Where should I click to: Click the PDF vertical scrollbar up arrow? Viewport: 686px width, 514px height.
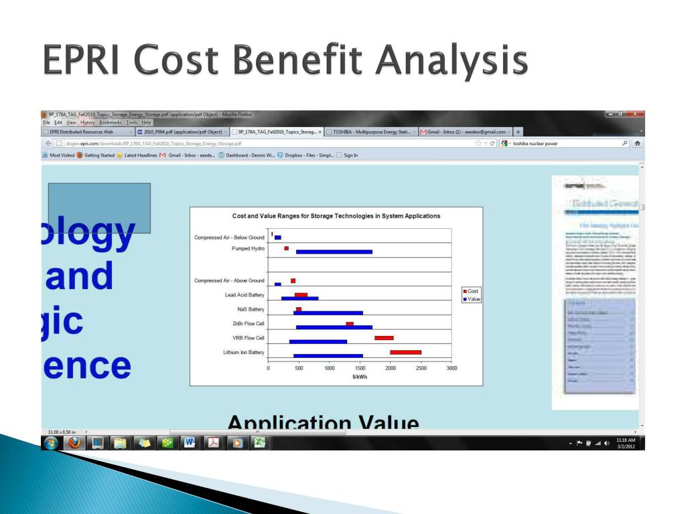(x=642, y=167)
